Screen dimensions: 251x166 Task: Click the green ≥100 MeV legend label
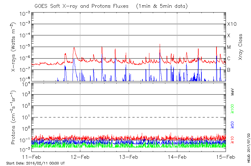coord(233,109)
